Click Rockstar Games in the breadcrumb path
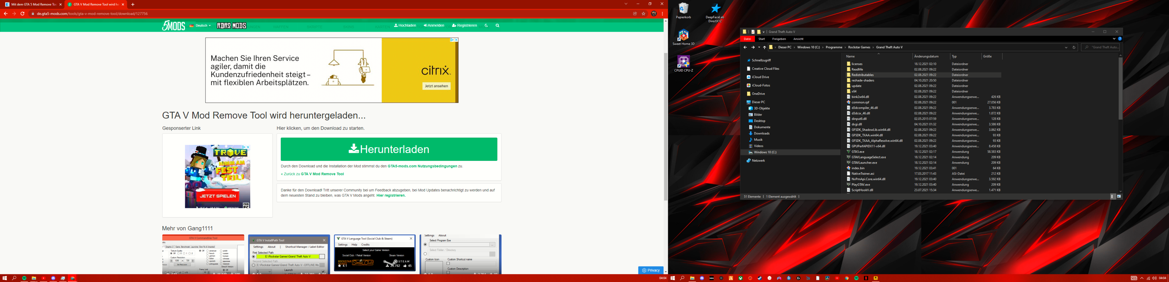This screenshot has height=282, width=1169. click(859, 47)
